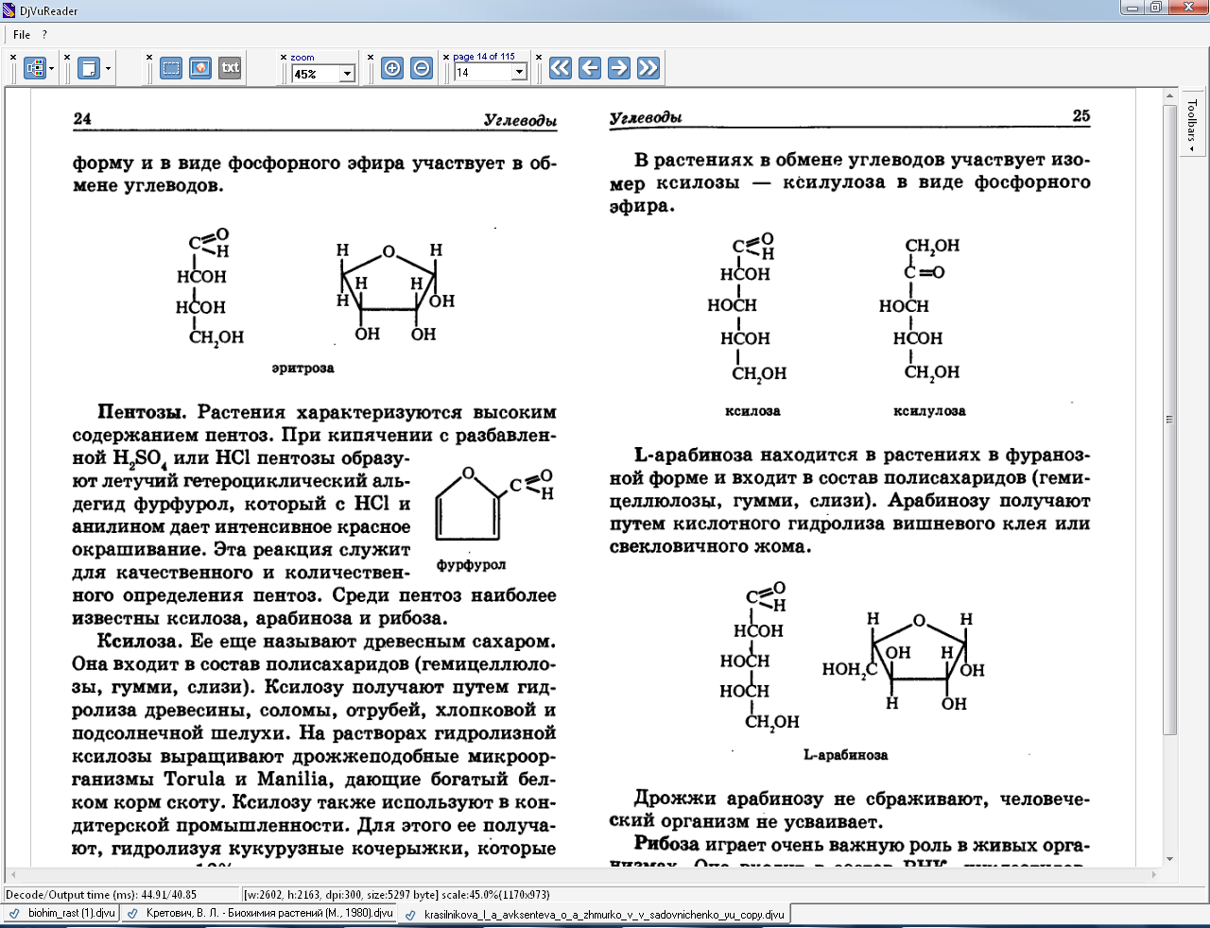The width and height of the screenshot is (1210, 928).
Task: Click the эритроза caption on page
Action: [302, 368]
